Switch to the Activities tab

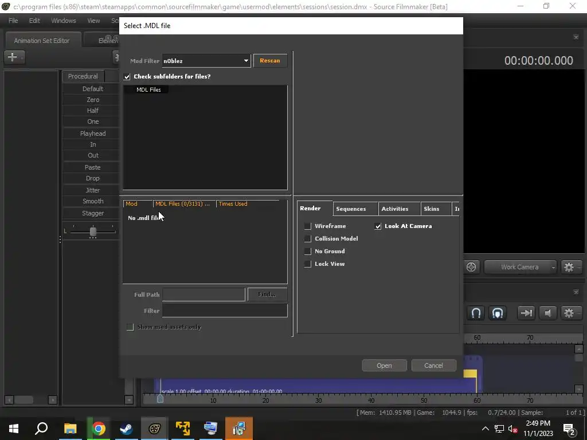point(399,209)
